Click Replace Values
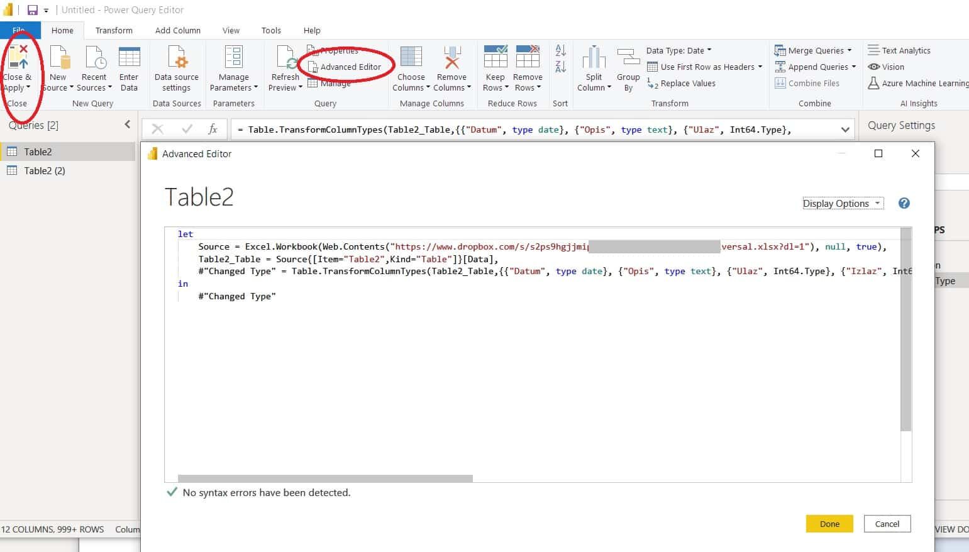969x552 pixels. [681, 83]
